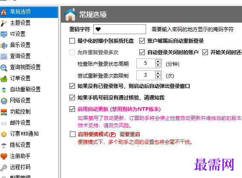Click the globe icon for 网络设置
Screen dimensions: 242x178
[4, 101]
